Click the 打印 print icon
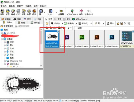Viewport: 134px width, 102px height. pyautogui.click(x=18, y=12)
